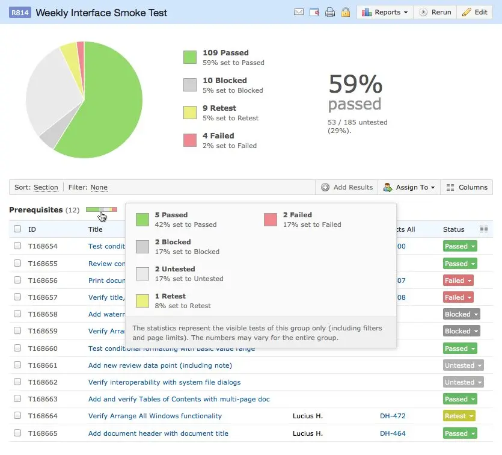
Task: Click the gray Blocked swatch in chart legend
Action: click(190, 85)
